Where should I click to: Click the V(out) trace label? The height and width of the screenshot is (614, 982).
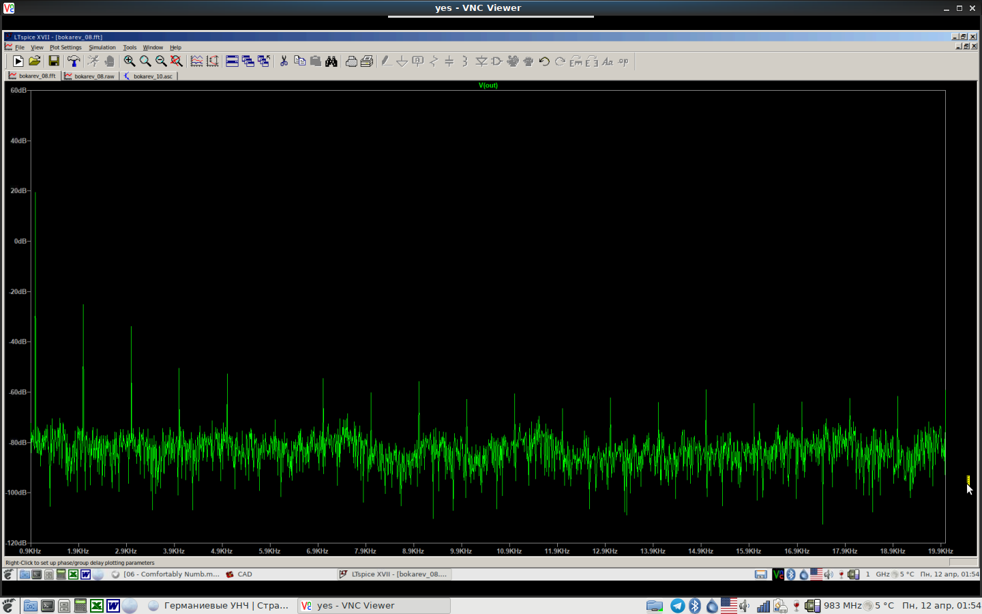[488, 85]
